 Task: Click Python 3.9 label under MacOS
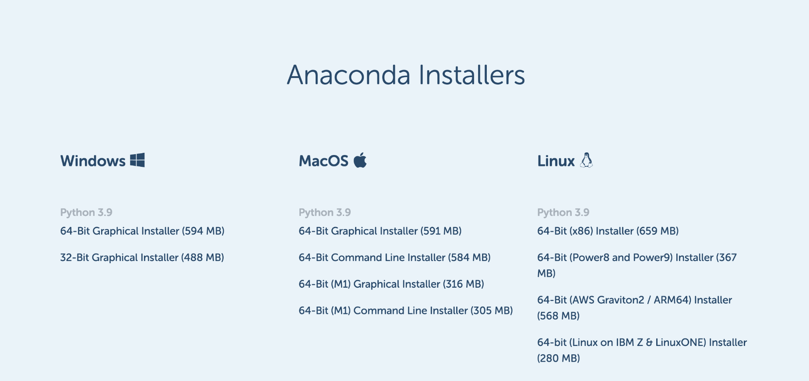(x=325, y=212)
